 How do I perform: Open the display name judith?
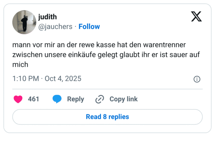pyautogui.click(x=48, y=17)
